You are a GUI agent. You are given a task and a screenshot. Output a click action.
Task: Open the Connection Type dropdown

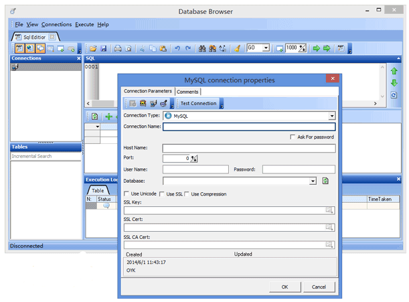click(331, 116)
